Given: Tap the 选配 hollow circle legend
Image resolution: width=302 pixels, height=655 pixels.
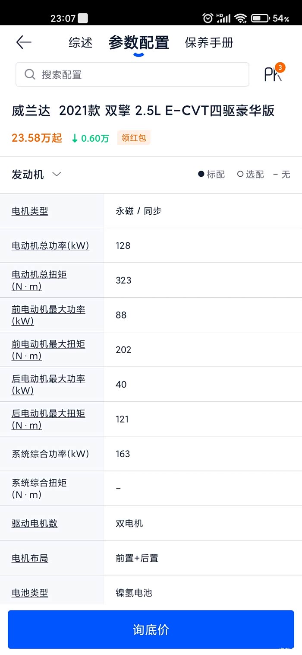Looking at the screenshot, I should pyautogui.click(x=240, y=175).
